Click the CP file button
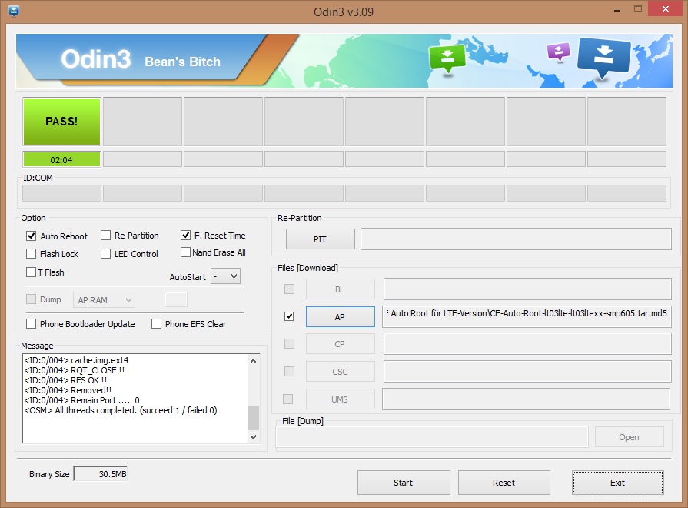This screenshot has height=508, width=688. click(x=340, y=343)
